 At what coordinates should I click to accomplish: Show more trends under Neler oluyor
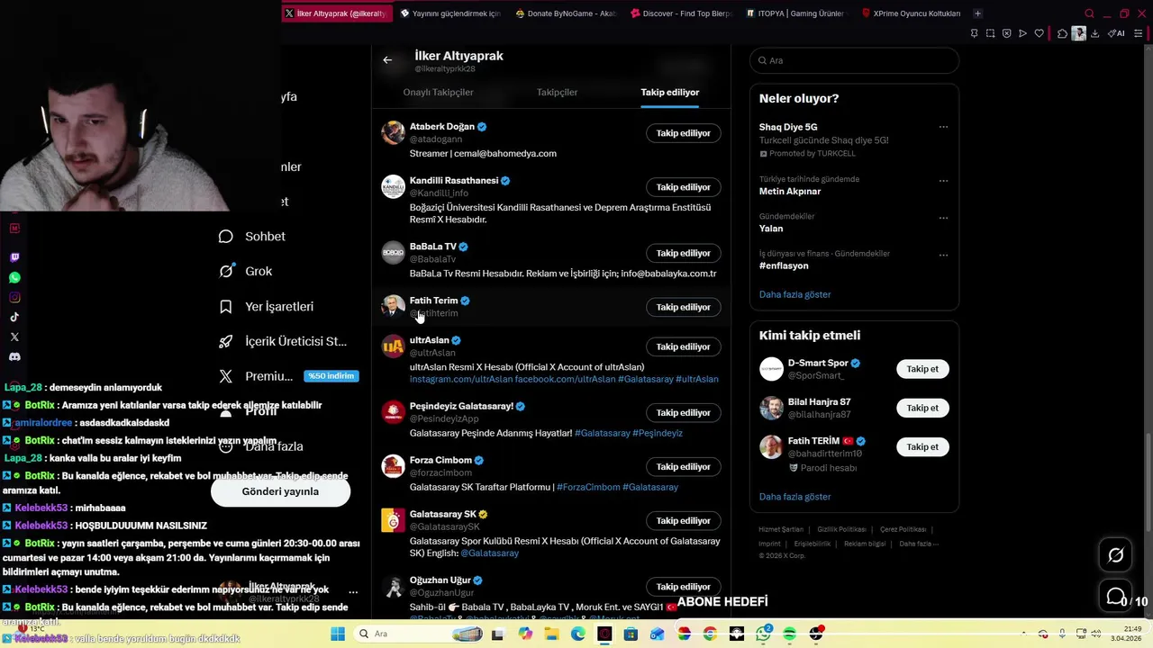[x=794, y=294]
